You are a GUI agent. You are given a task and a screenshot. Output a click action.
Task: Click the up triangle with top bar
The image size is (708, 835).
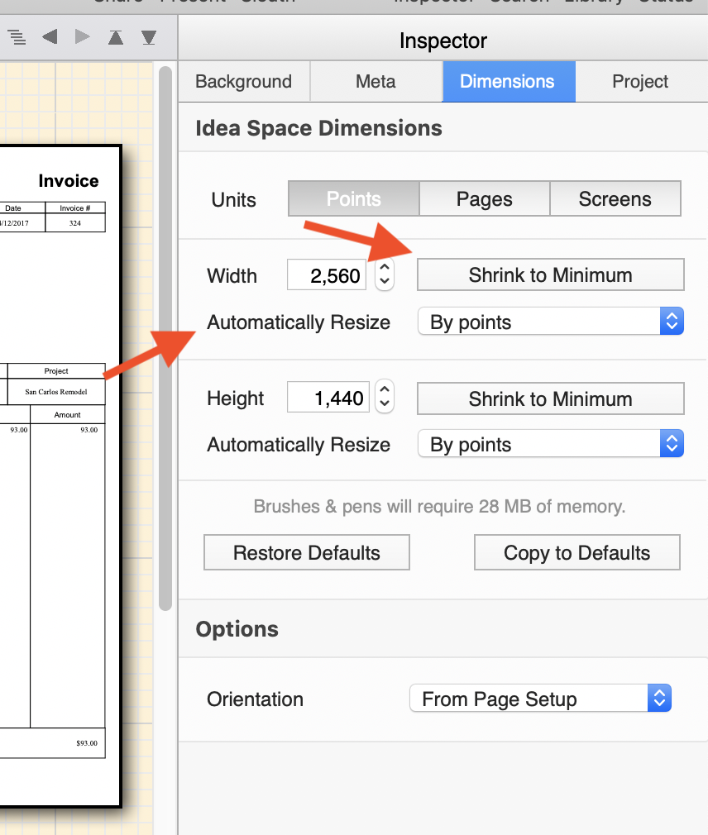point(116,37)
